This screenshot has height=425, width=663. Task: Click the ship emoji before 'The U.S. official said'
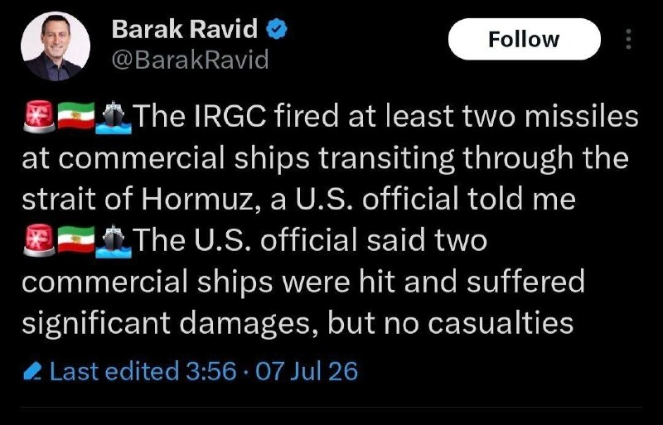click(114, 241)
